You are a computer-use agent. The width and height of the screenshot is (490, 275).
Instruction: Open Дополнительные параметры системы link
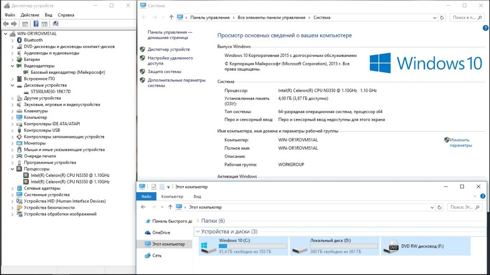click(x=176, y=83)
